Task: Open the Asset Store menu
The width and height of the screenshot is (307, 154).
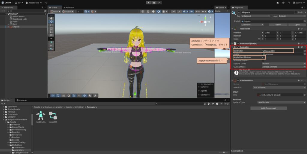Action: point(34,3)
